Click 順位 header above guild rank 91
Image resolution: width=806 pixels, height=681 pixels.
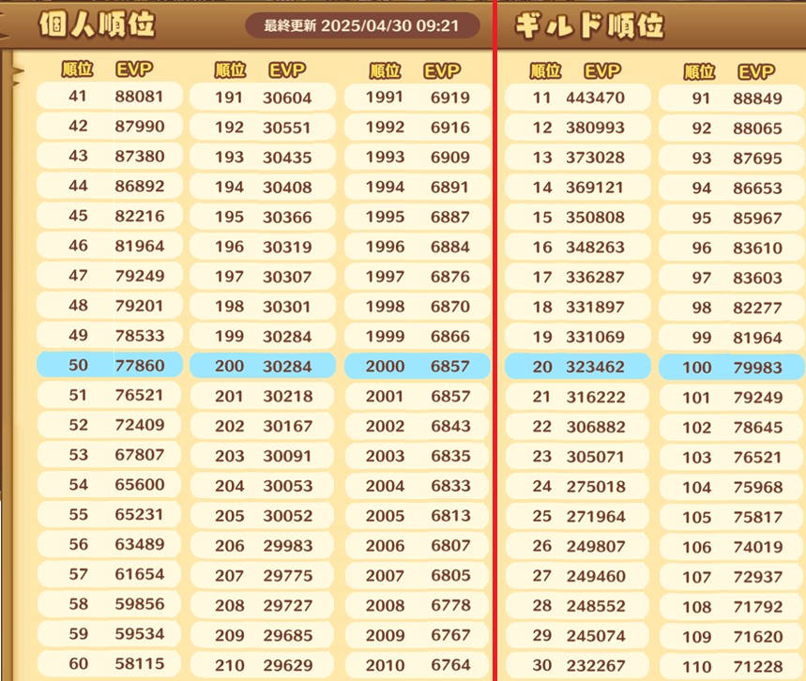[699, 71]
